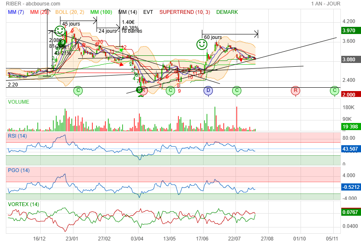The width and height of the screenshot is (361, 243).
Task: Click the blue D event marker
Action: 208,90
